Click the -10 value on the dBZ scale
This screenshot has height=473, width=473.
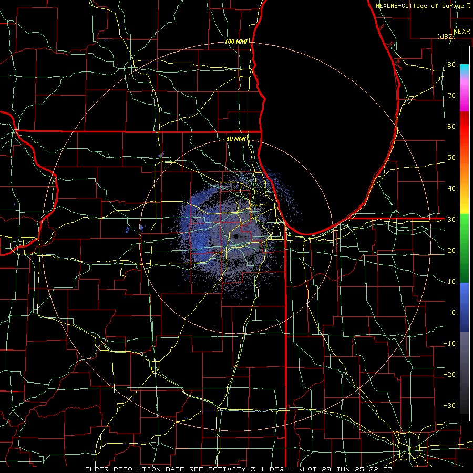pos(449,344)
